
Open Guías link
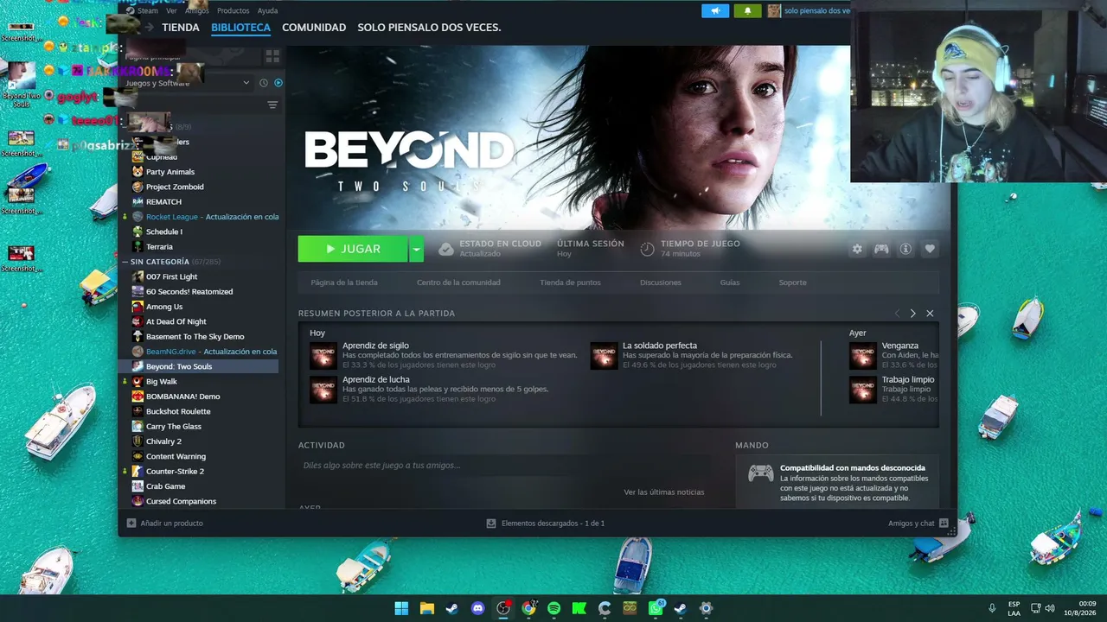pyautogui.click(x=730, y=282)
